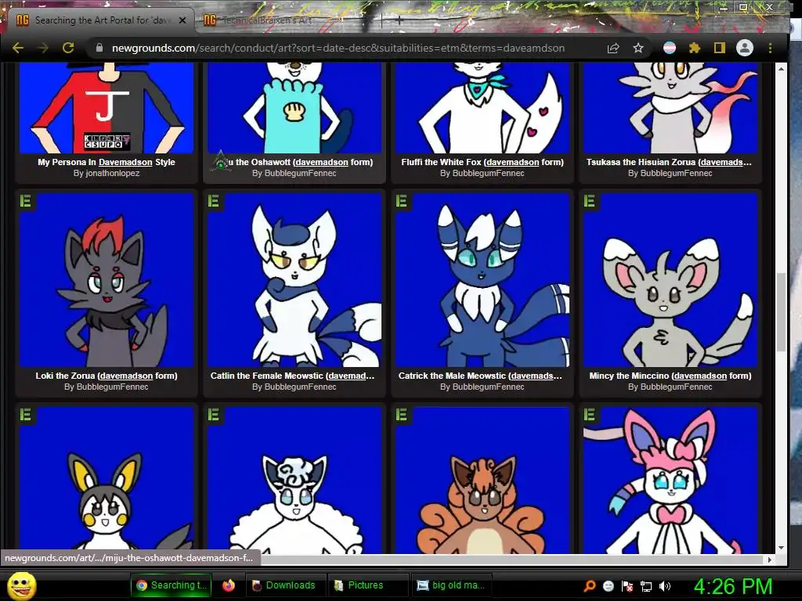Open the volume speaker tray icon
This screenshot has height=601, width=802.
[x=665, y=586]
